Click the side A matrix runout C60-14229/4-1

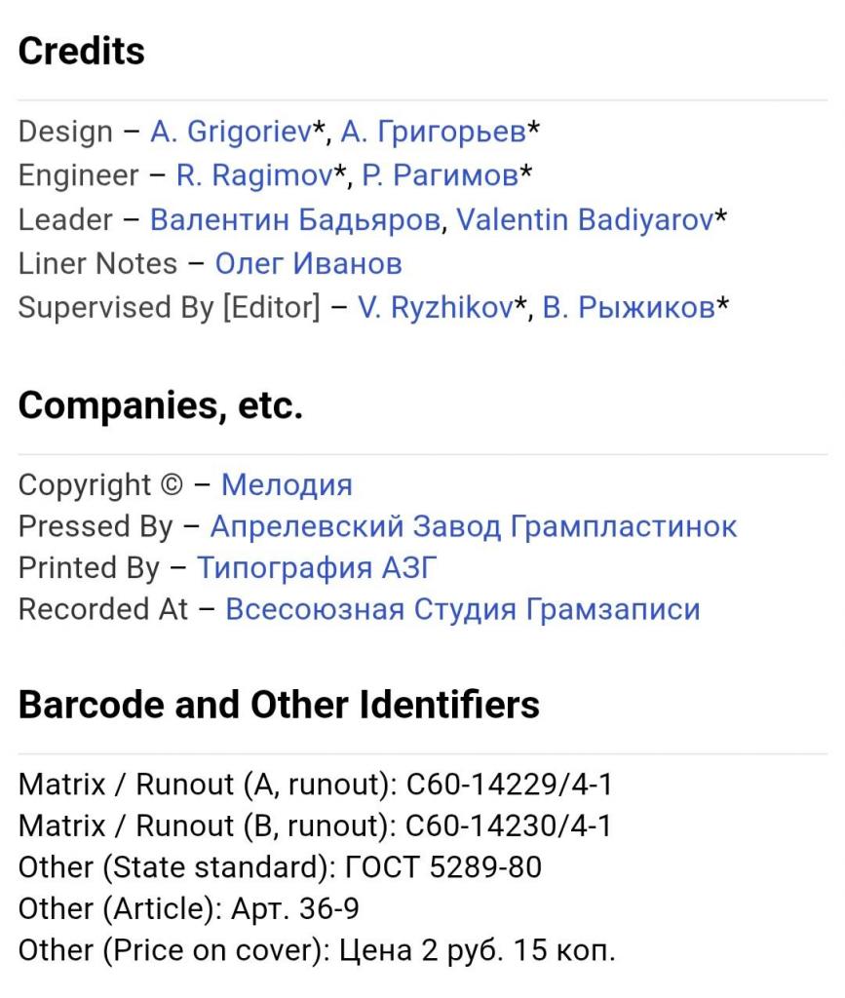coord(501,785)
